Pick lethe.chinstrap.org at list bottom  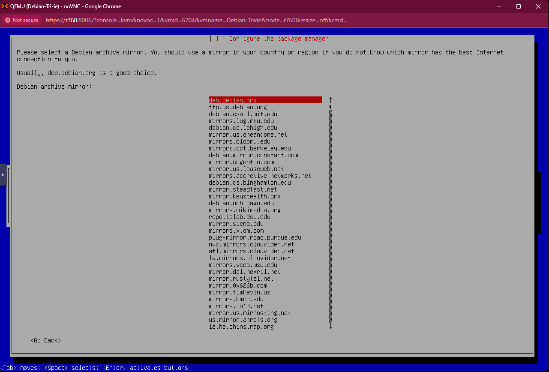[241, 327]
